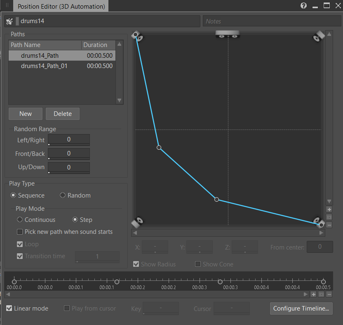
Task: Click timeline scroll left arrow
Action: 8,294
